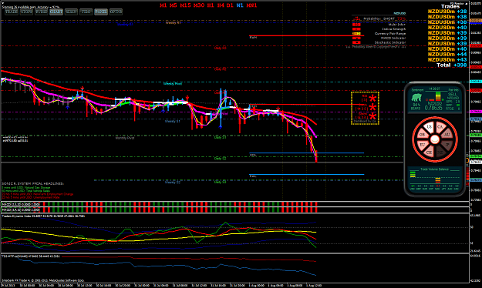482x288 pixels.
Task: Toggle the CHART button
Action: click(x=56, y=12)
